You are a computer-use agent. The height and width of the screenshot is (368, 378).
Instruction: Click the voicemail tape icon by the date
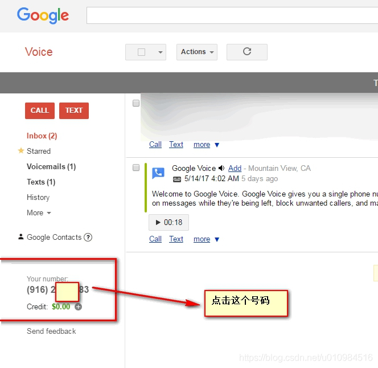tap(177, 179)
